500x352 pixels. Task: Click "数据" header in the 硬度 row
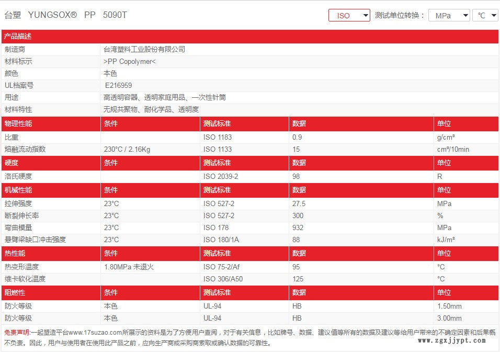click(299, 163)
